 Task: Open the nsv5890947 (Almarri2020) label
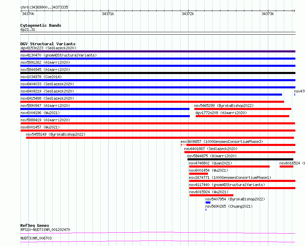coord(45,106)
